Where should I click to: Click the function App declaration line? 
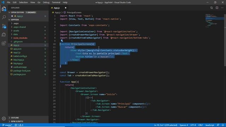pos(69,82)
